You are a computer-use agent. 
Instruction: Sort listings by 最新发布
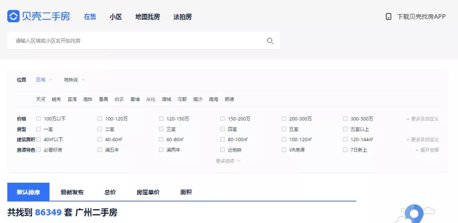coord(72,192)
